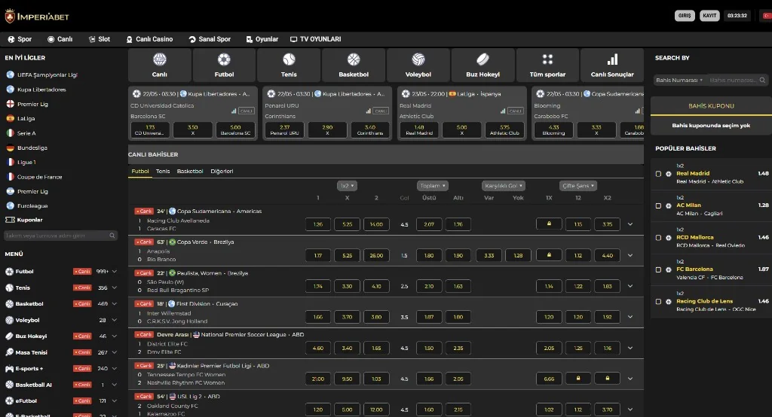Open the 1x2 market dropdown
Image resolution: width=772 pixels, height=417 pixels.
point(347,186)
